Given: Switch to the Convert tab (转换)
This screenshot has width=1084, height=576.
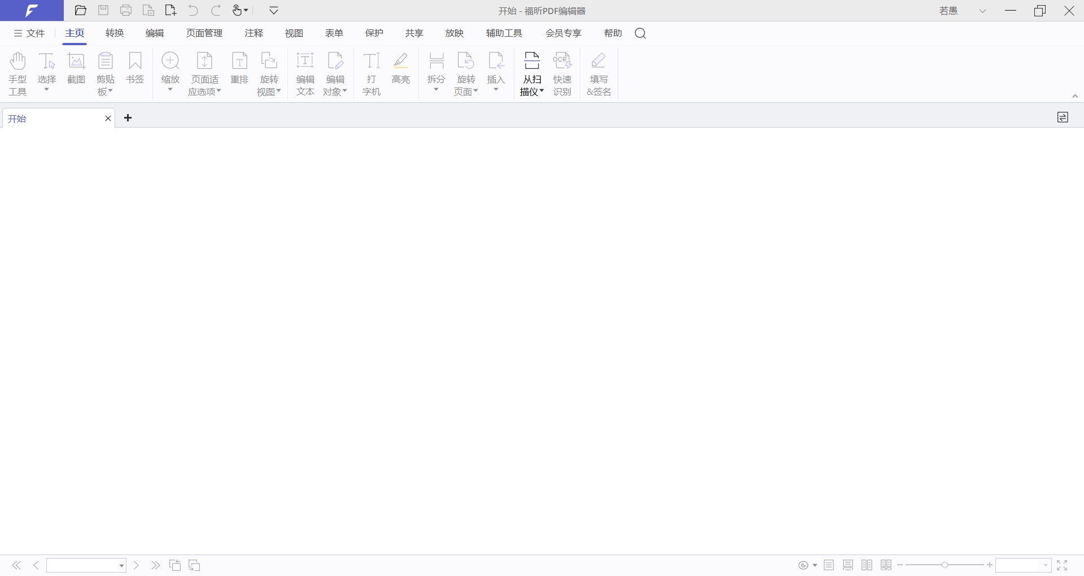Looking at the screenshot, I should [x=115, y=33].
